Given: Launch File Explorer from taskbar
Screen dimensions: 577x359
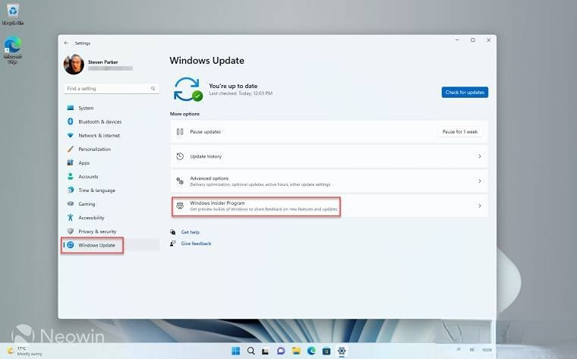Looking at the screenshot, I should (x=296, y=351).
